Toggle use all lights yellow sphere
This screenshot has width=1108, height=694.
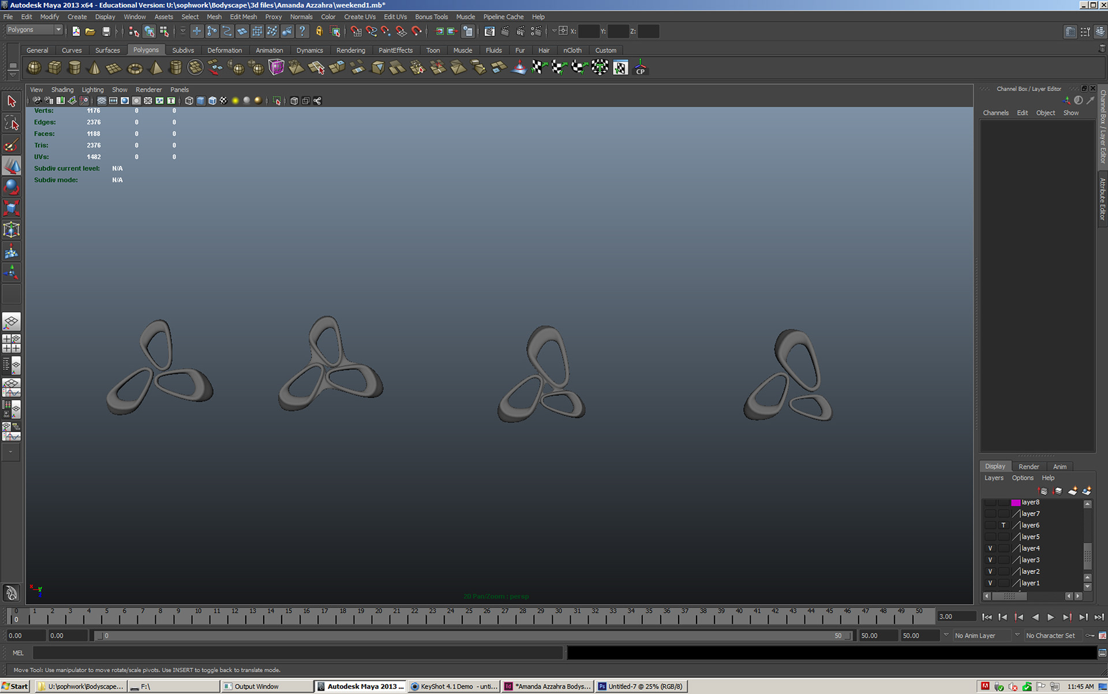coord(235,101)
